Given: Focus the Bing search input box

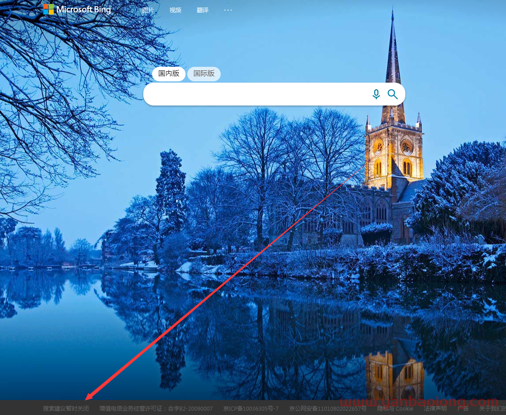Looking at the screenshot, I should tap(255, 94).
